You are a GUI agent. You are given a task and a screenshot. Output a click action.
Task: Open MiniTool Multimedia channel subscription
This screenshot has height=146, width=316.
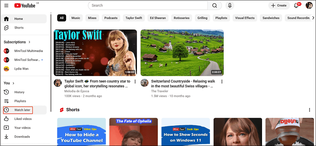[x=24, y=51]
